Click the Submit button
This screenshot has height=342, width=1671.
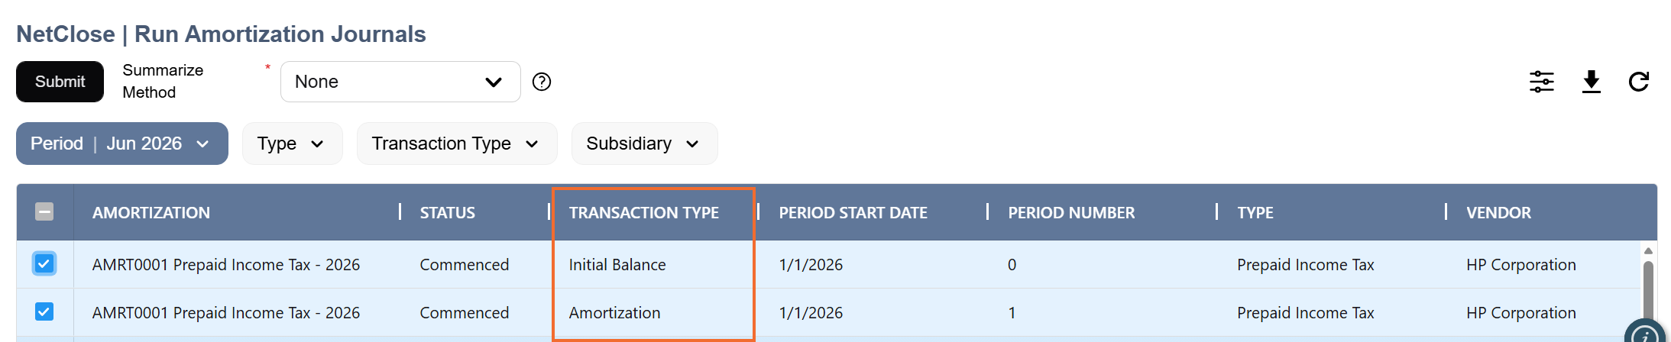click(60, 82)
